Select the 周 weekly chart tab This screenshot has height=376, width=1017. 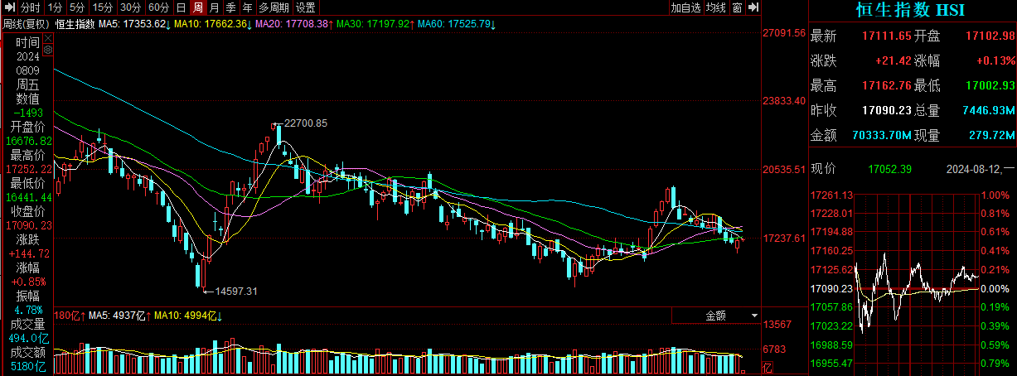tap(198, 7)
